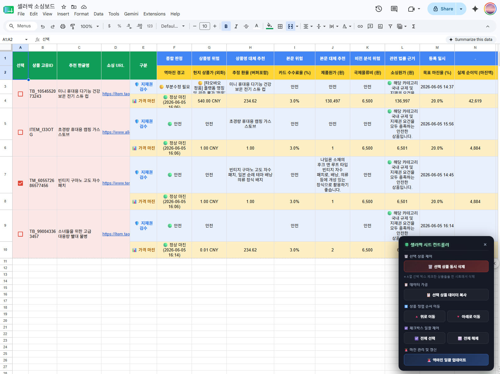500x374 pixels.
Task: Open the name box dropdown
Action: (26, 39)
